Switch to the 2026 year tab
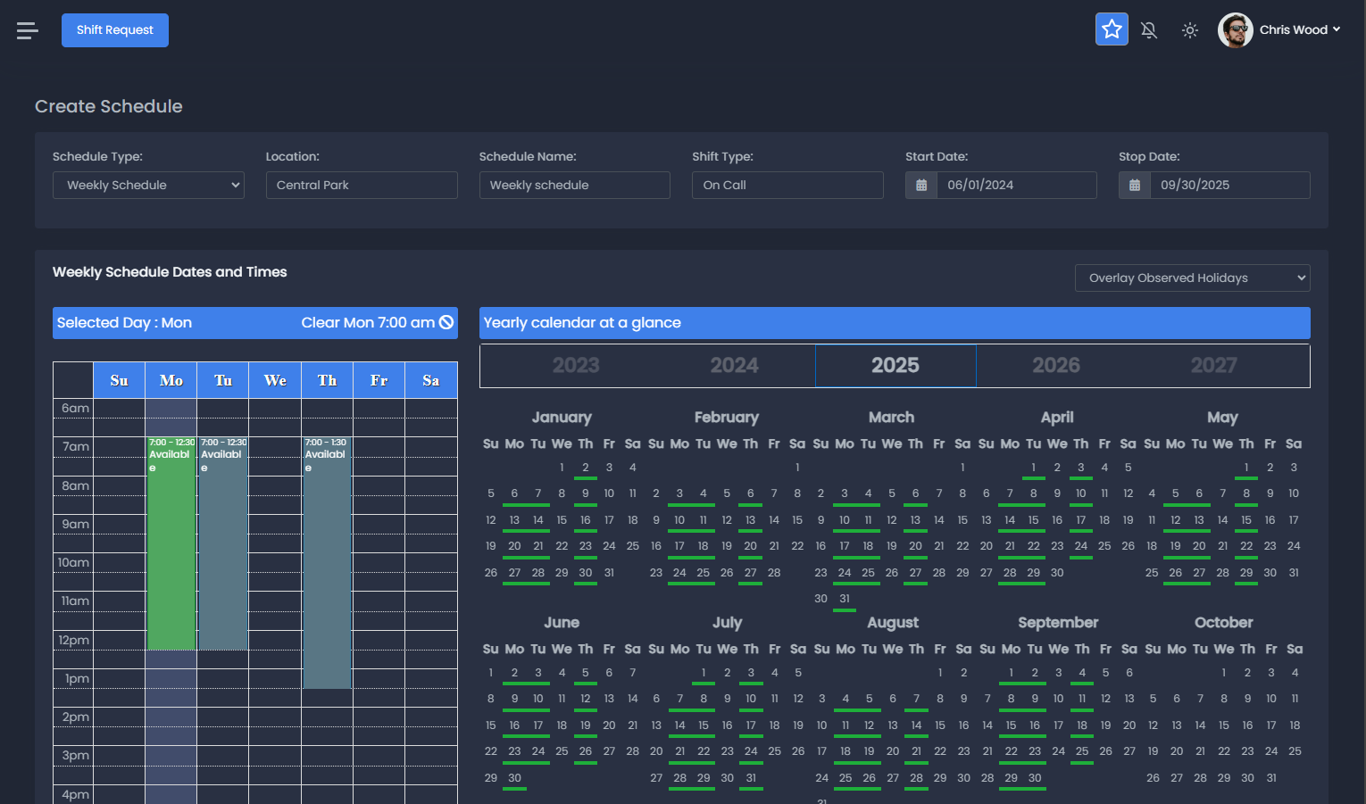 coord(1055,365)
